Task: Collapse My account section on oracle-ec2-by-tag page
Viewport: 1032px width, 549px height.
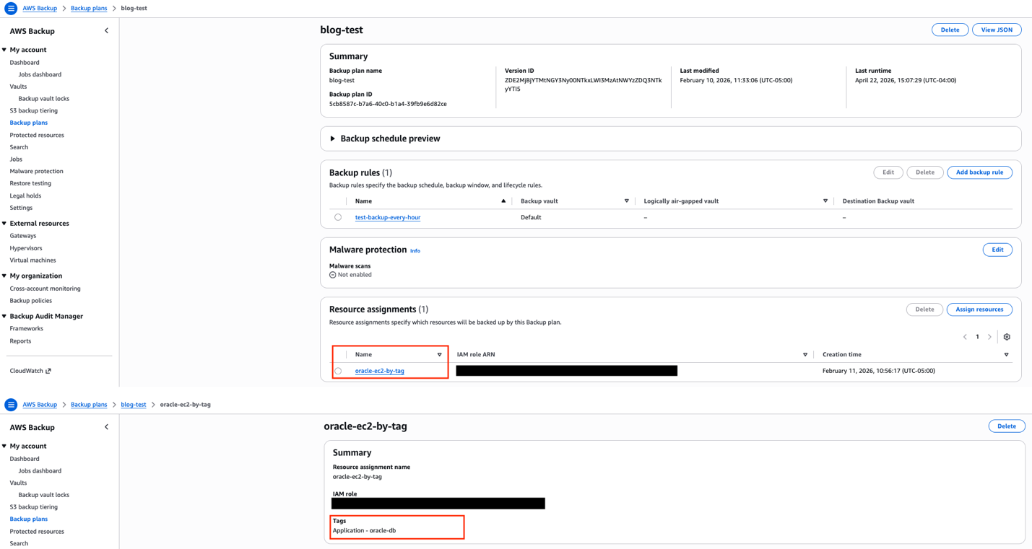Action: click(4, 446)
